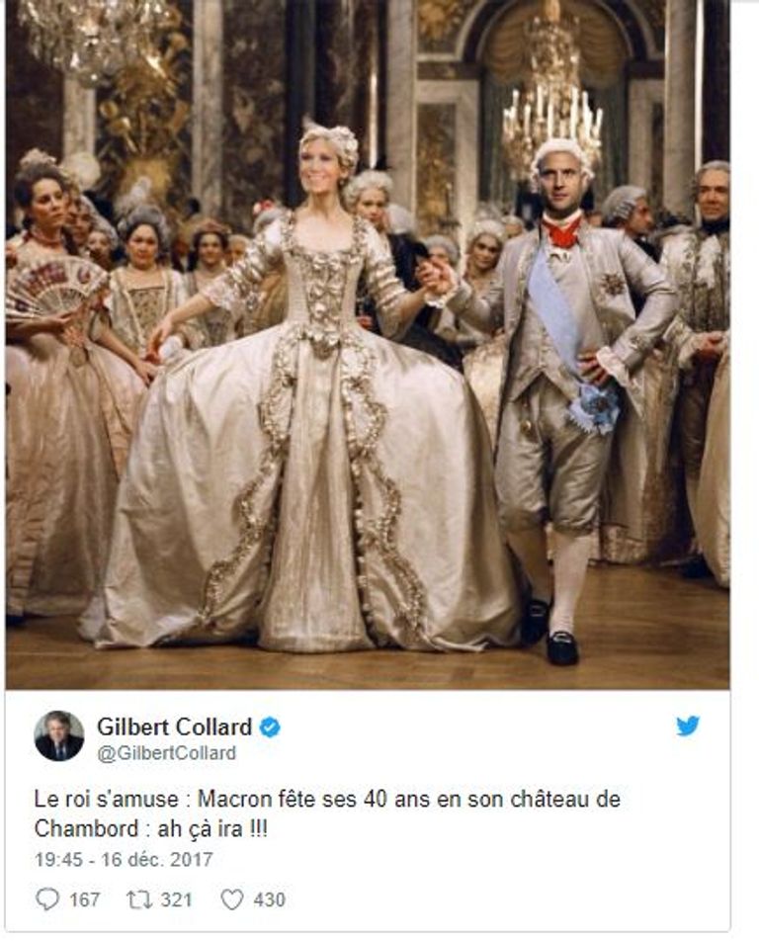The width and height of the screenshot is (759, 941).
Task: Open Gilbert Collard's profile avatar
Action: (58, 735)
